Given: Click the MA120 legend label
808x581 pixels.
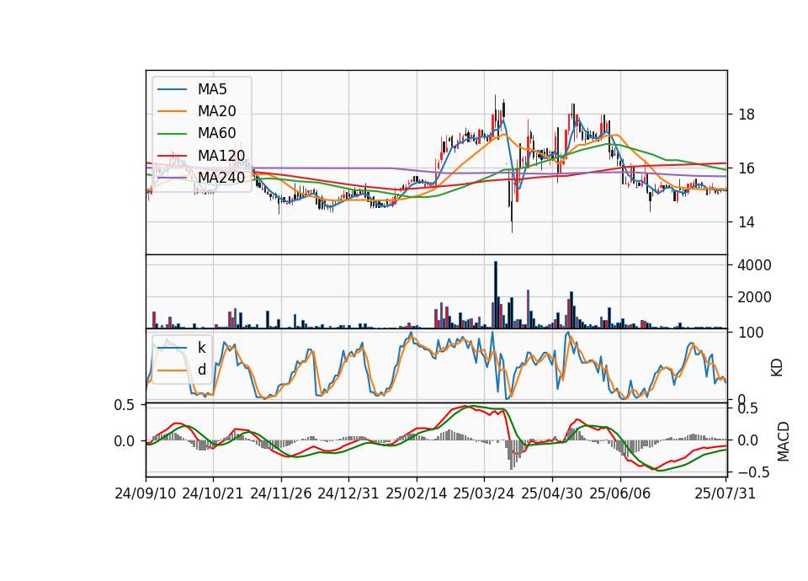Looking at the screenshot, I should [221, 155].
